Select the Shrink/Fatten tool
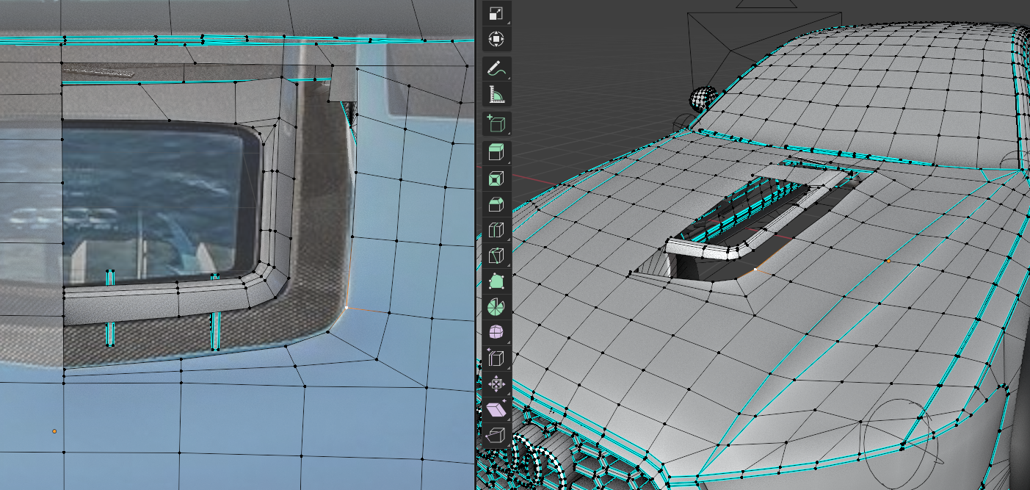 496,384
